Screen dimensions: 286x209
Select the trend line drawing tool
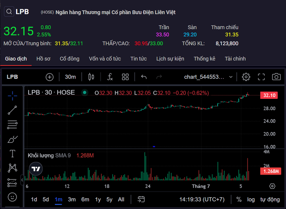pos(13,110)
